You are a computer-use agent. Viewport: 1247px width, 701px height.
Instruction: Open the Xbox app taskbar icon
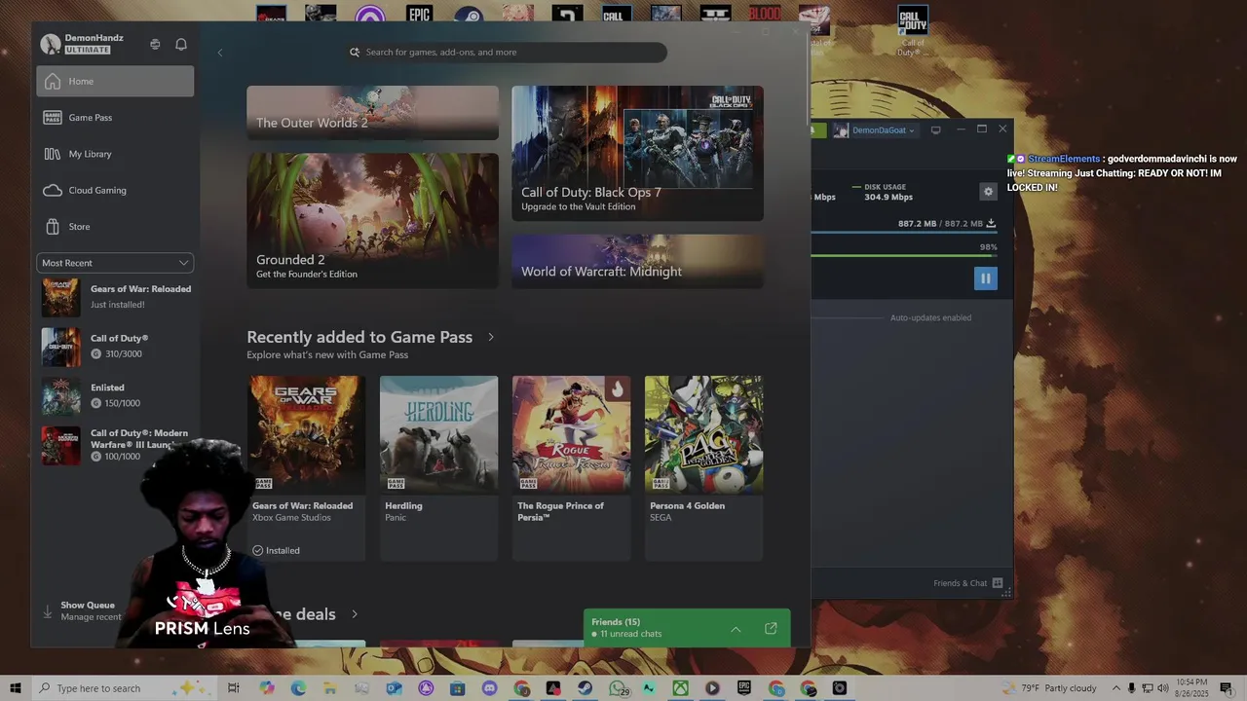(680, 688)
